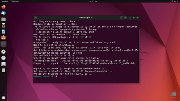Open the floppy drive icon in the dock

[x=3, y=64]
